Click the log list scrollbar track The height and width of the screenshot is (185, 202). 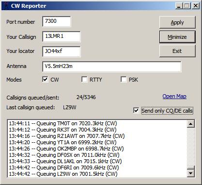[191, 147]
